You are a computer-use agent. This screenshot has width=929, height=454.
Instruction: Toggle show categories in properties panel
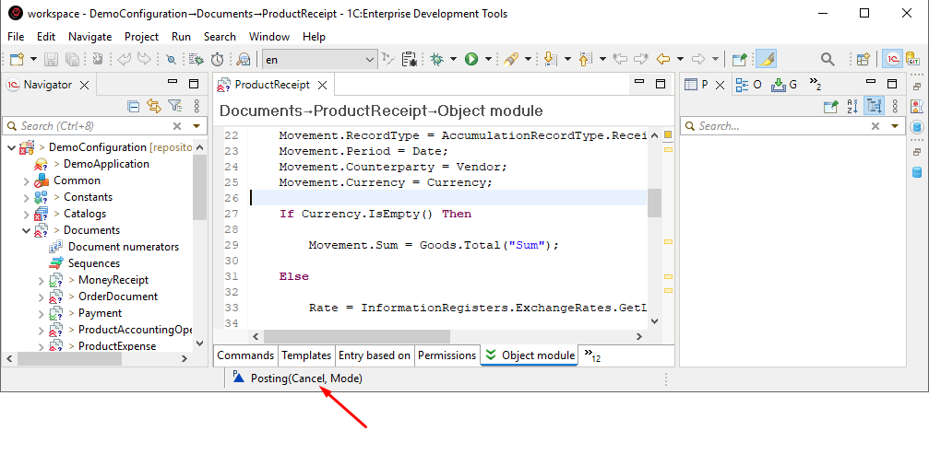tap(873, 106)
